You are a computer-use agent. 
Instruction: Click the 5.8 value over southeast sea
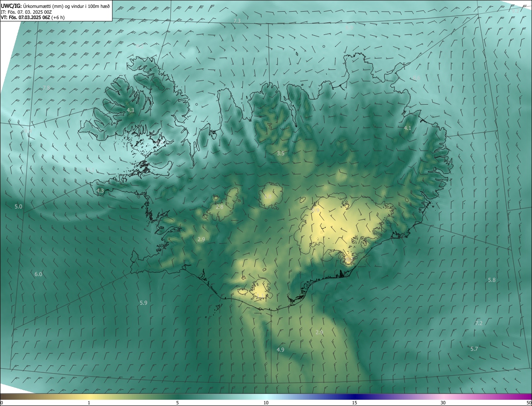tap(492, 280)
